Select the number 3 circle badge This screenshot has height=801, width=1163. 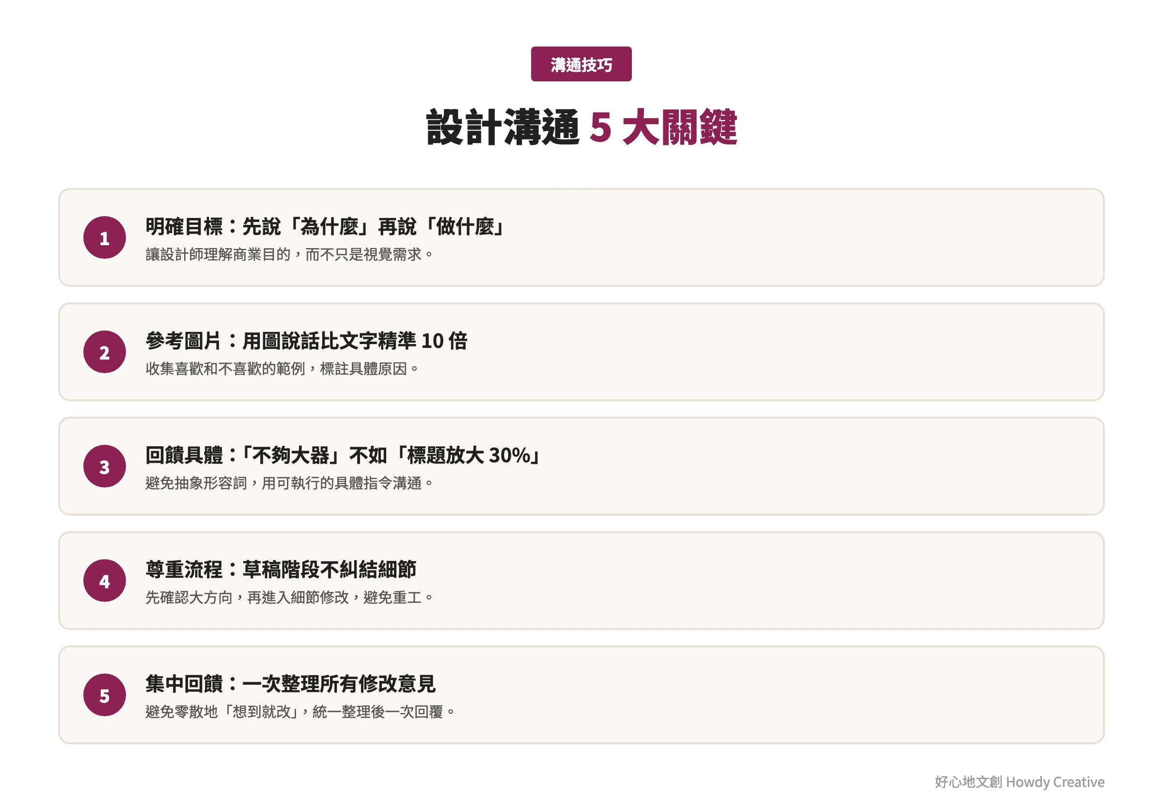(104, 466)
